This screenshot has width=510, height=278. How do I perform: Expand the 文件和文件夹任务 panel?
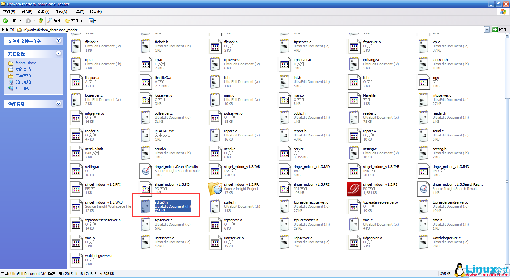click(x=58, y=41)
